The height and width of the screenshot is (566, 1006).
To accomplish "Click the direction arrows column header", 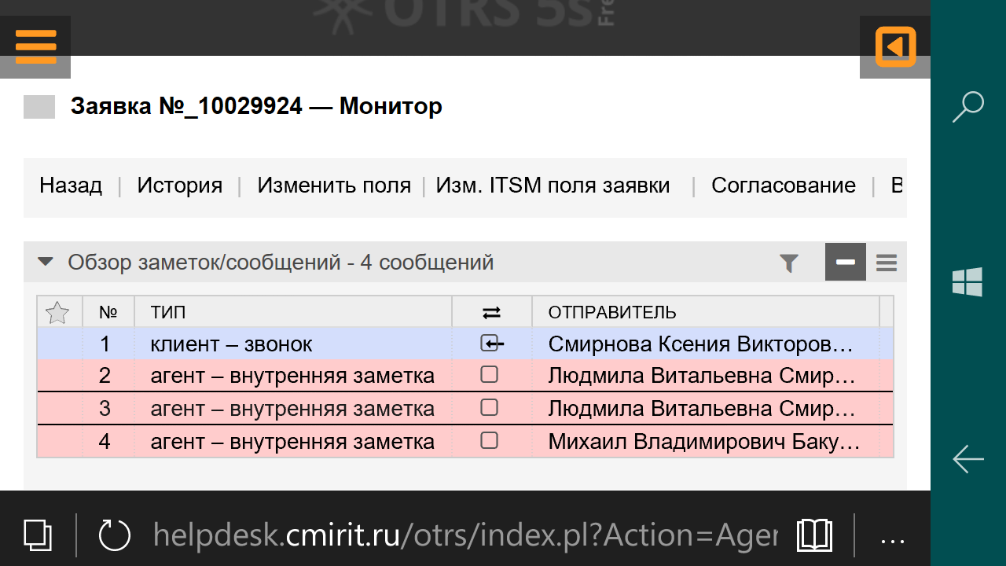I will tap(491, 313).
